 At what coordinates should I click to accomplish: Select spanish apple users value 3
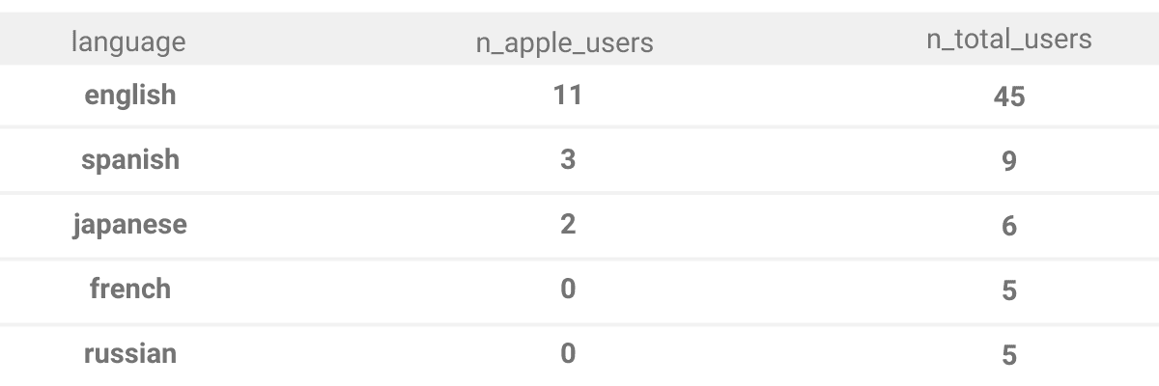[567, 159]
